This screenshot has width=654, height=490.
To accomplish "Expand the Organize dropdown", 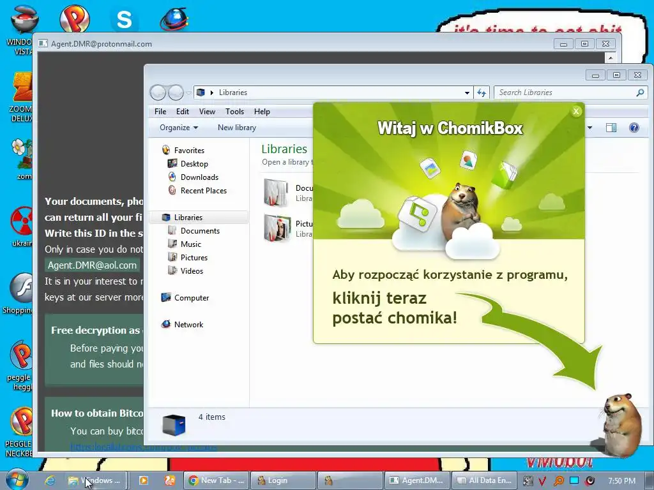I will tap(179, 128).
